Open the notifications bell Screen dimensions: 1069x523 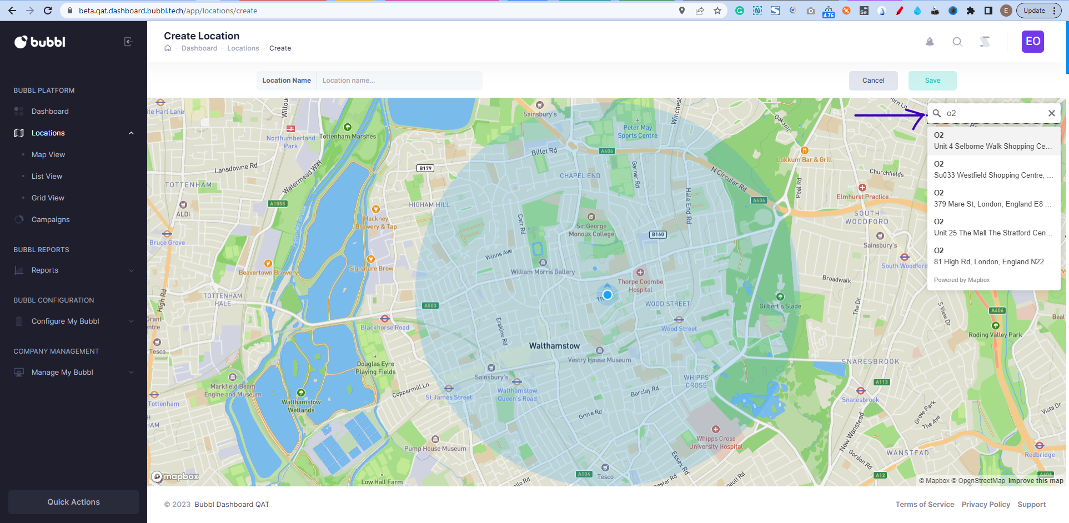point(930,42)
